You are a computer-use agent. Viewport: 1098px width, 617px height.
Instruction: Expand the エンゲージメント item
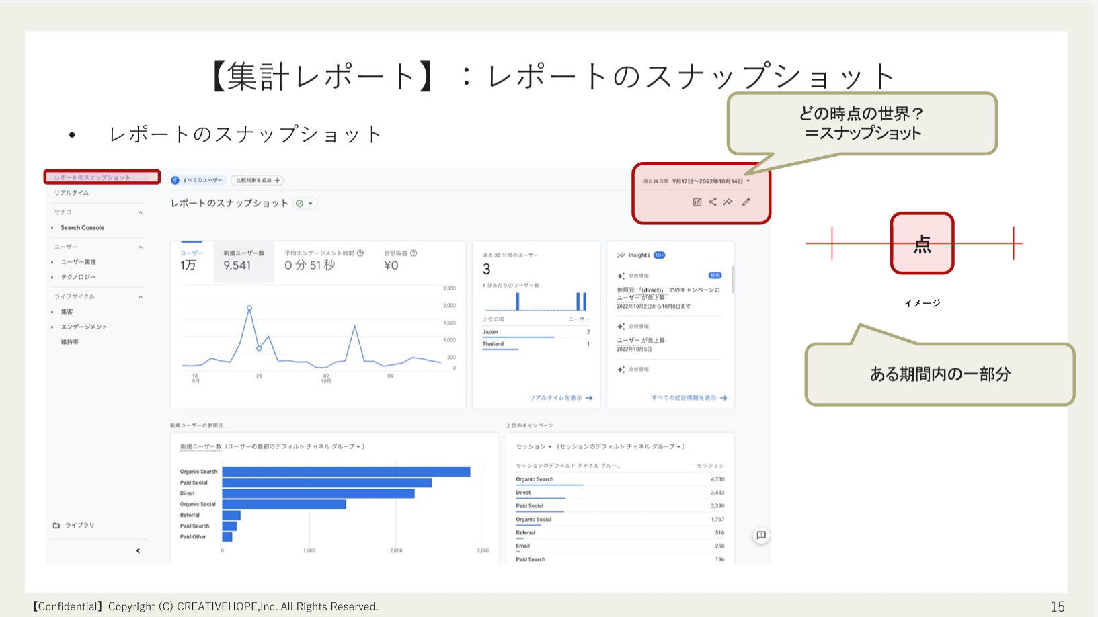pos(52,327)
